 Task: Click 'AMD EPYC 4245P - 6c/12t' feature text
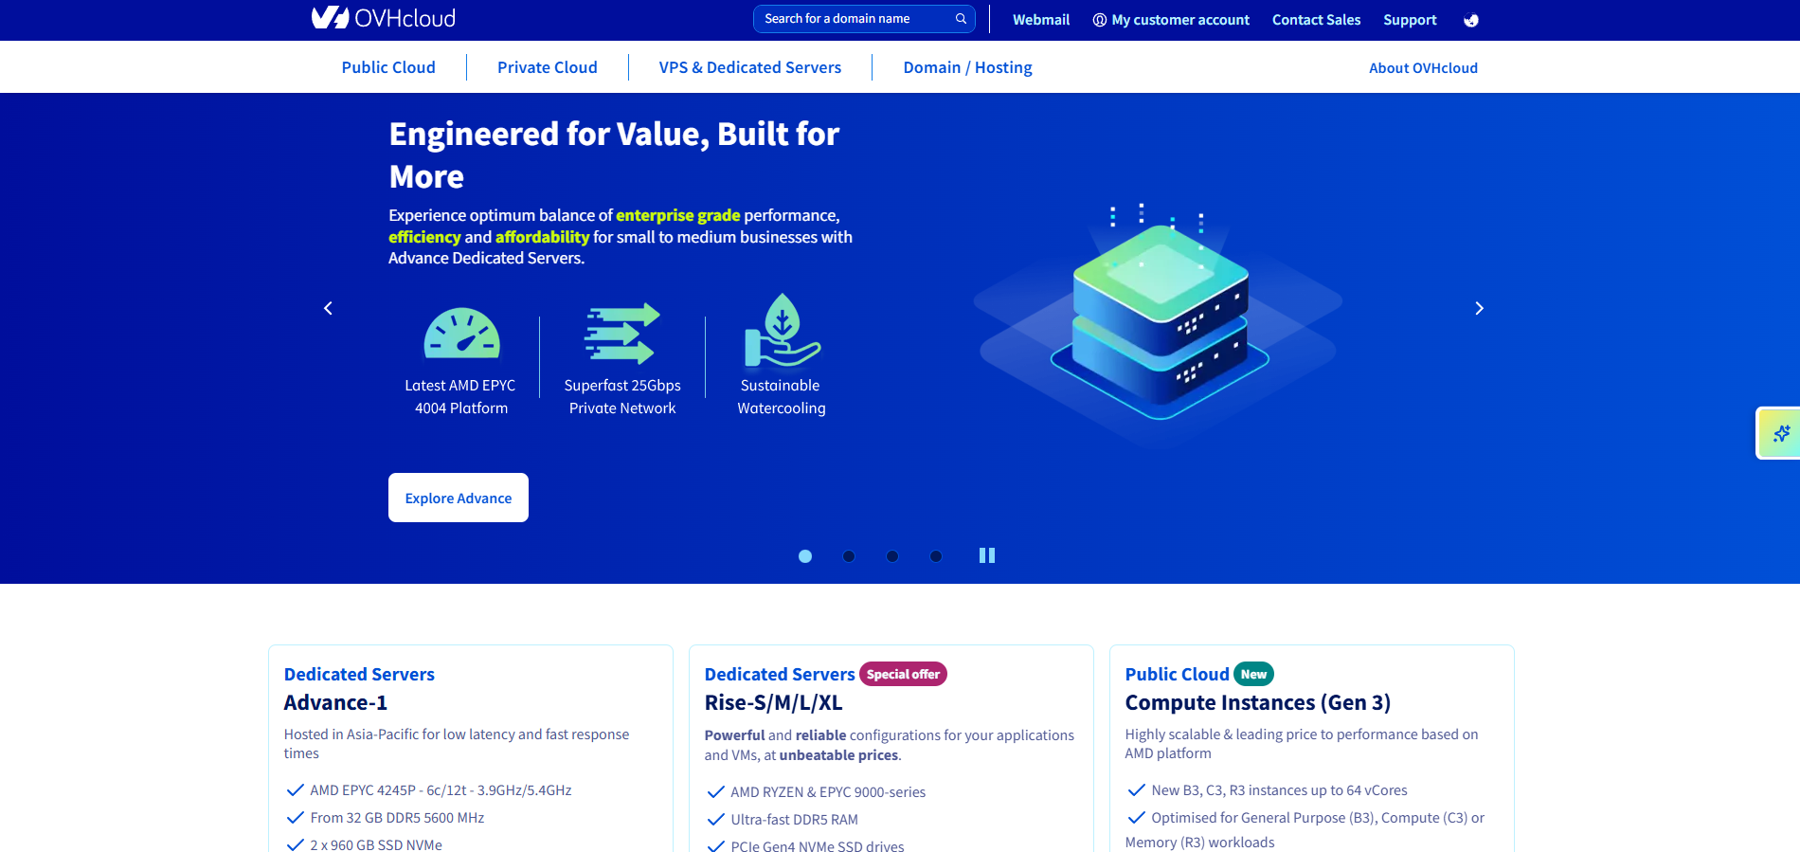[x=441, y=789]
